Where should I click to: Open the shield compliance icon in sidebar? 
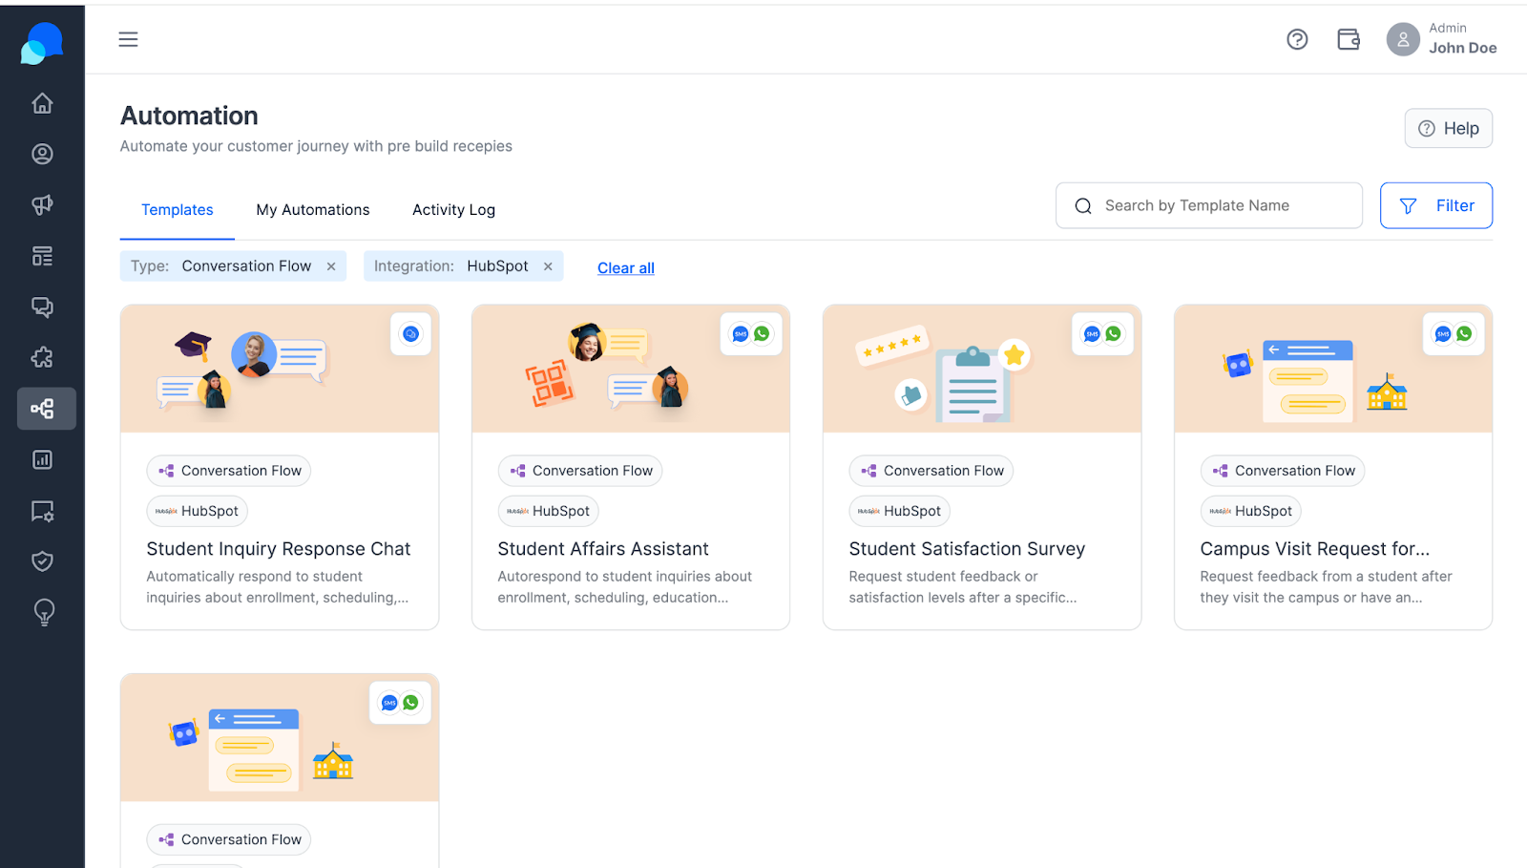coord(42,561)
